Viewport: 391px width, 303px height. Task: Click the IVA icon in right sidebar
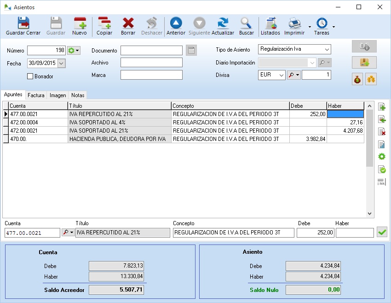point(381,182)
